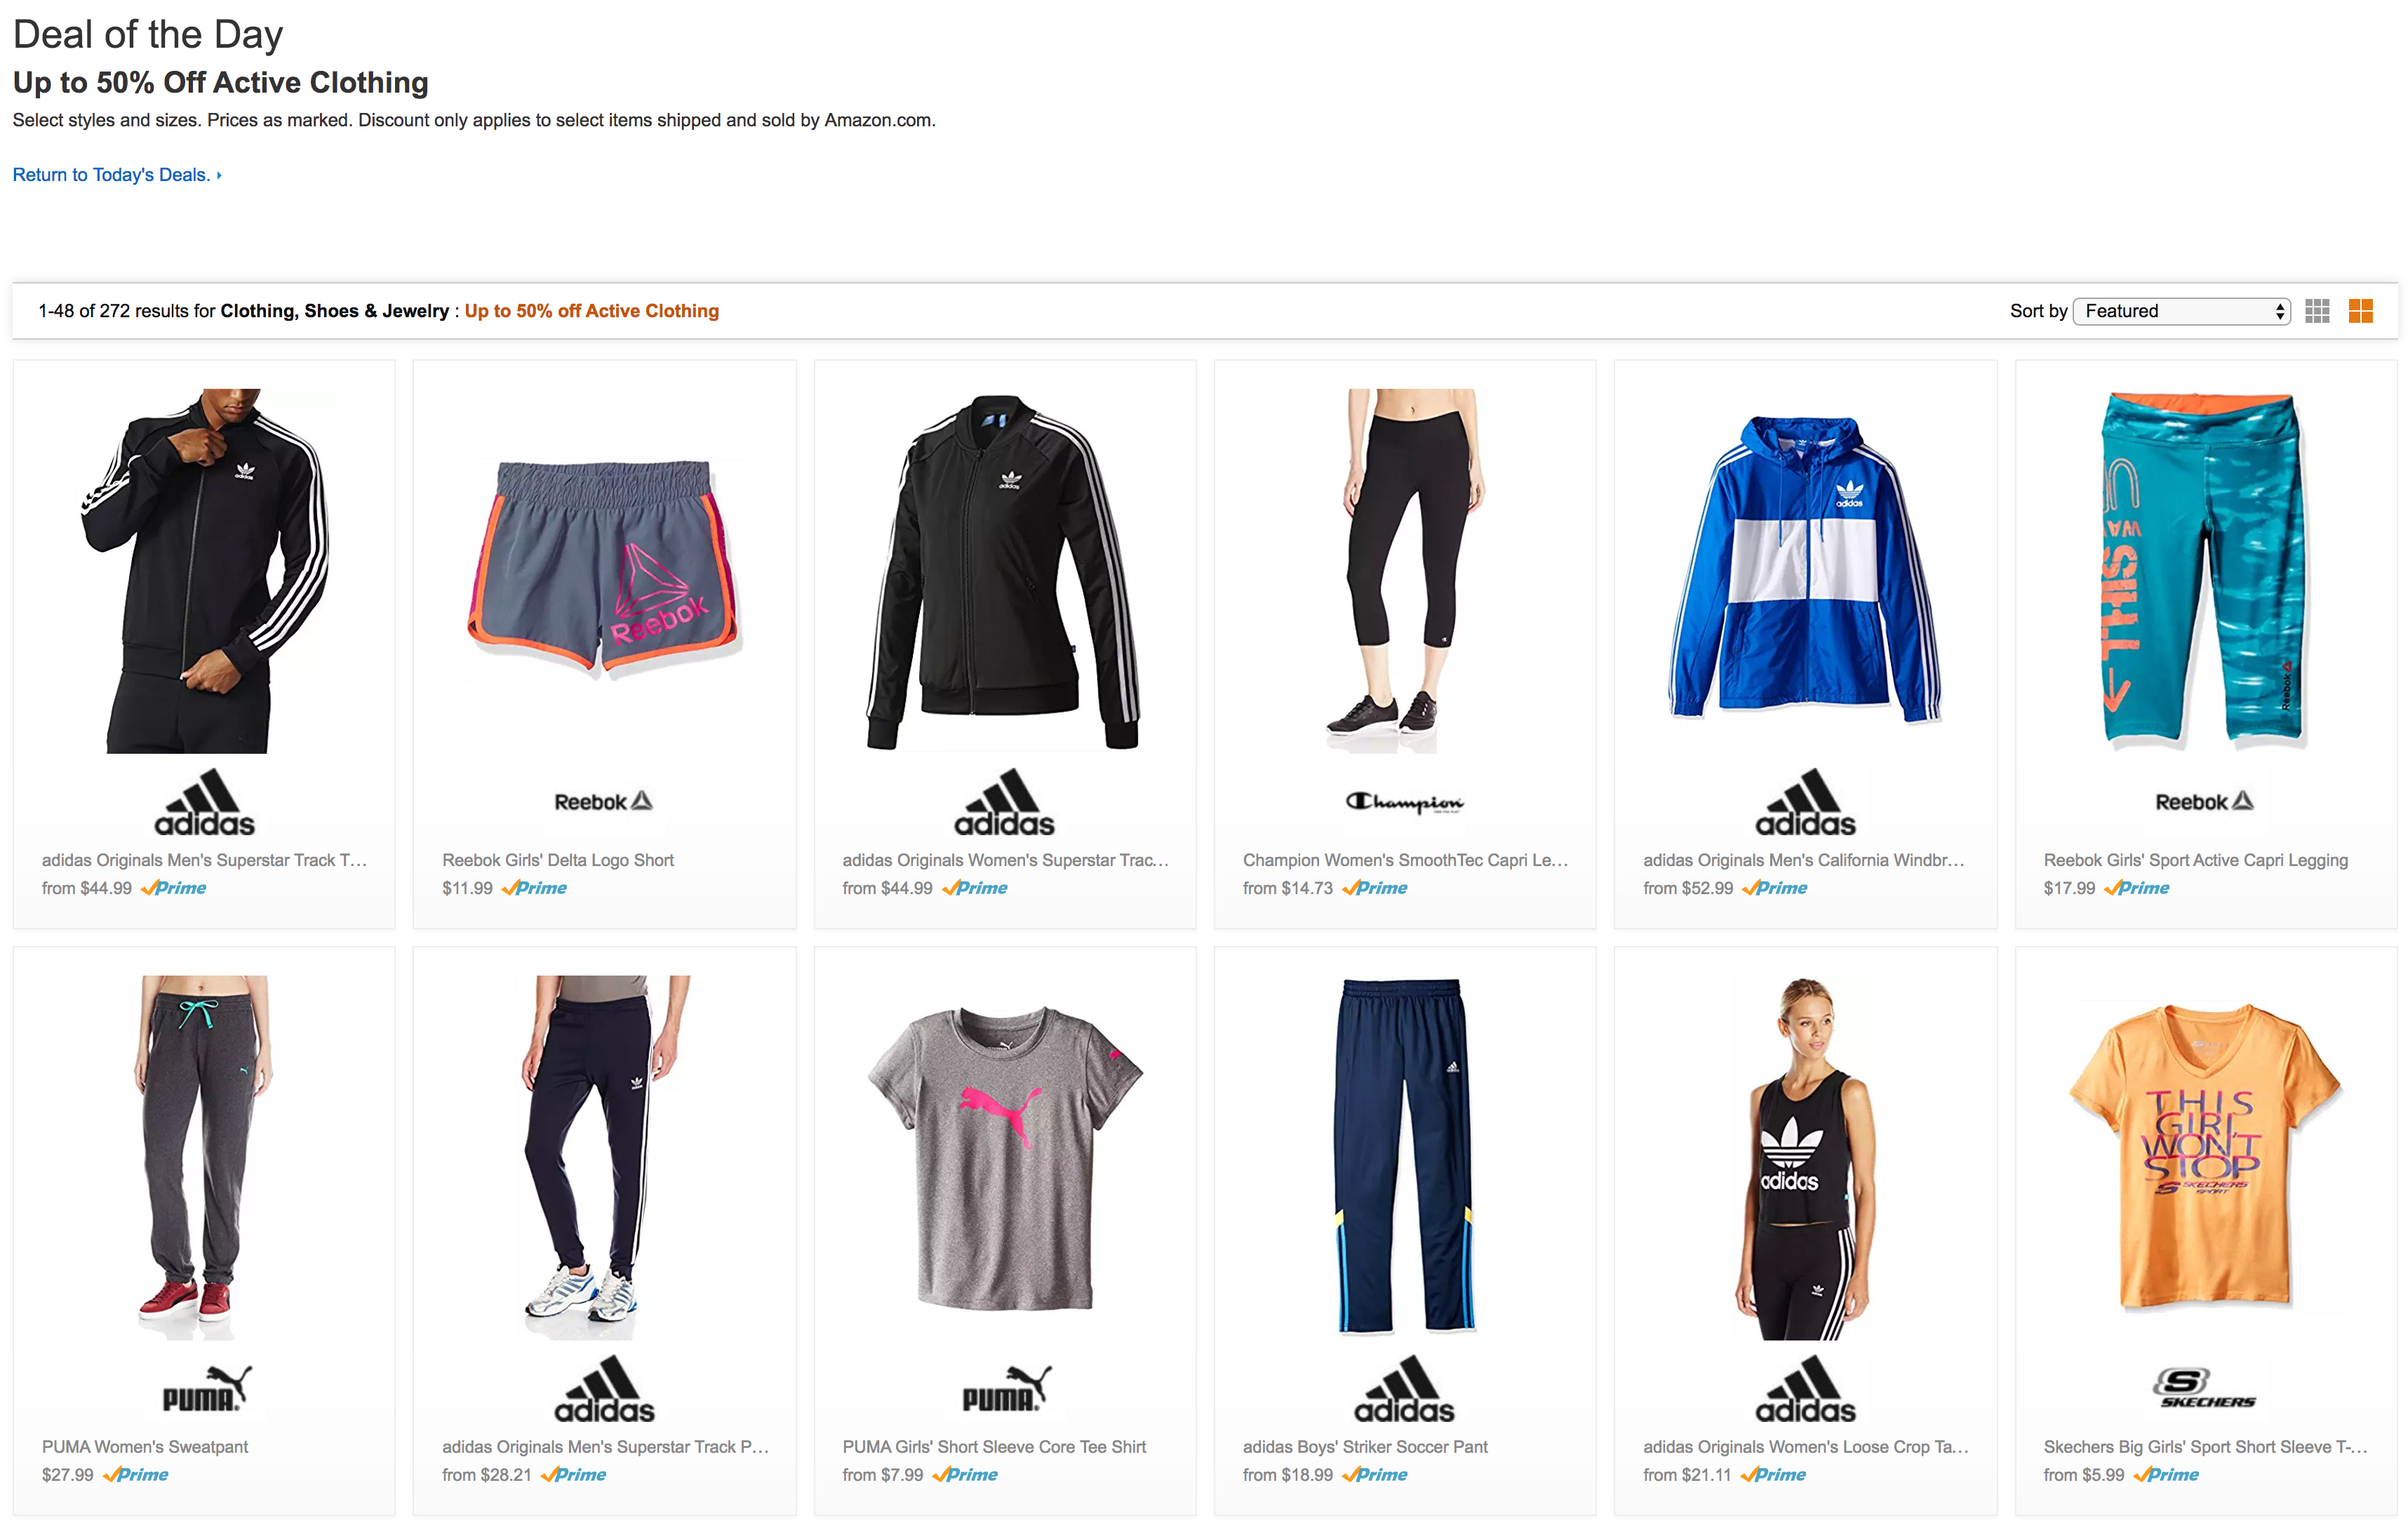Image resolution: width=2408 pixels, height=1530 pixels.
Task: Open PUMA Women's Sweatpant title link
Action: 145,1446
